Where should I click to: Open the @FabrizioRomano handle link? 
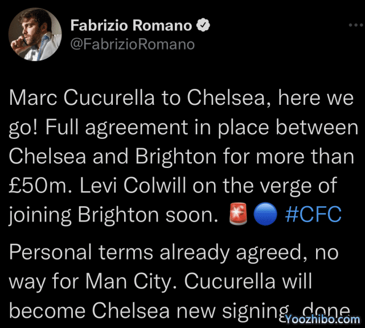(x=132, y=44)
